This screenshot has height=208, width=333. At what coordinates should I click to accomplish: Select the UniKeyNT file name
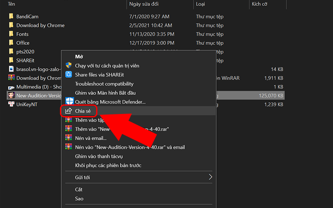[27, 104]
